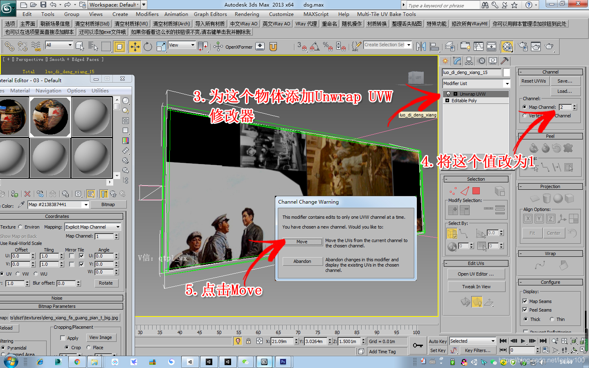Apply Cylindrical Map projection icon
Viewport: 589px width, 368px height.
[546, 198]
